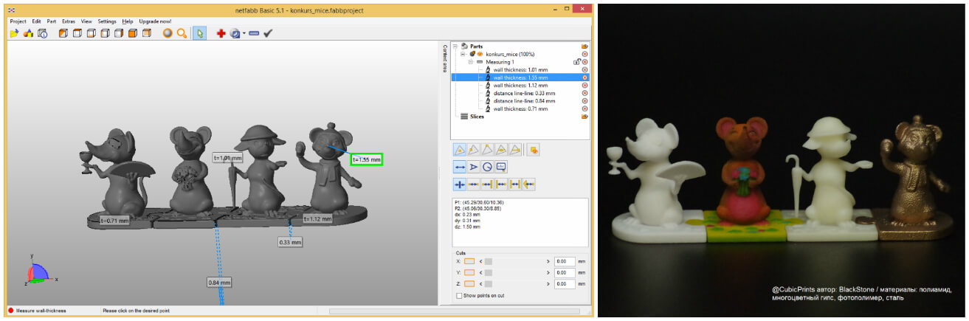Image resolution: width=969 pixels, height=321 pixels.
Task: Select the radius circle measurement mode
Action: point(487,167)
